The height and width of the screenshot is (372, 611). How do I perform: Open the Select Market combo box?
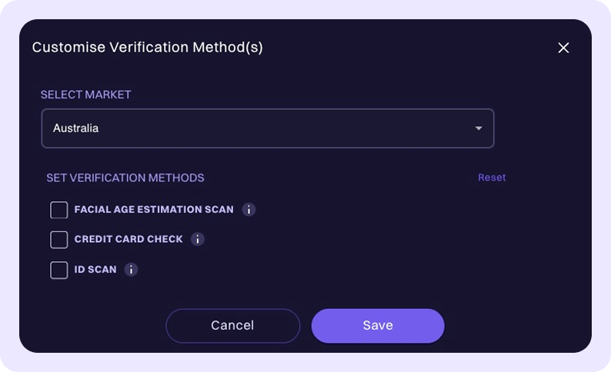[x=267, y=128]
